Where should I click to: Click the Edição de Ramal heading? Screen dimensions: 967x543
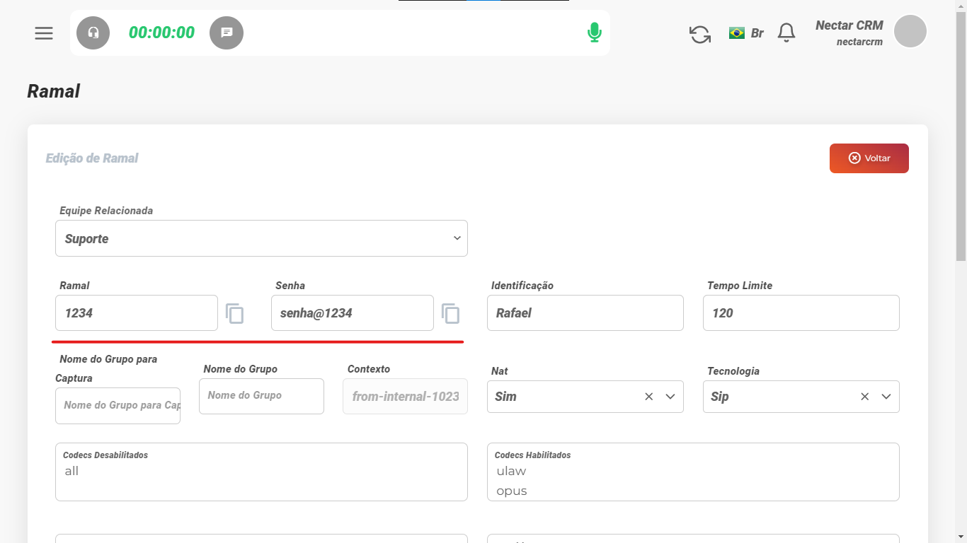92,158
